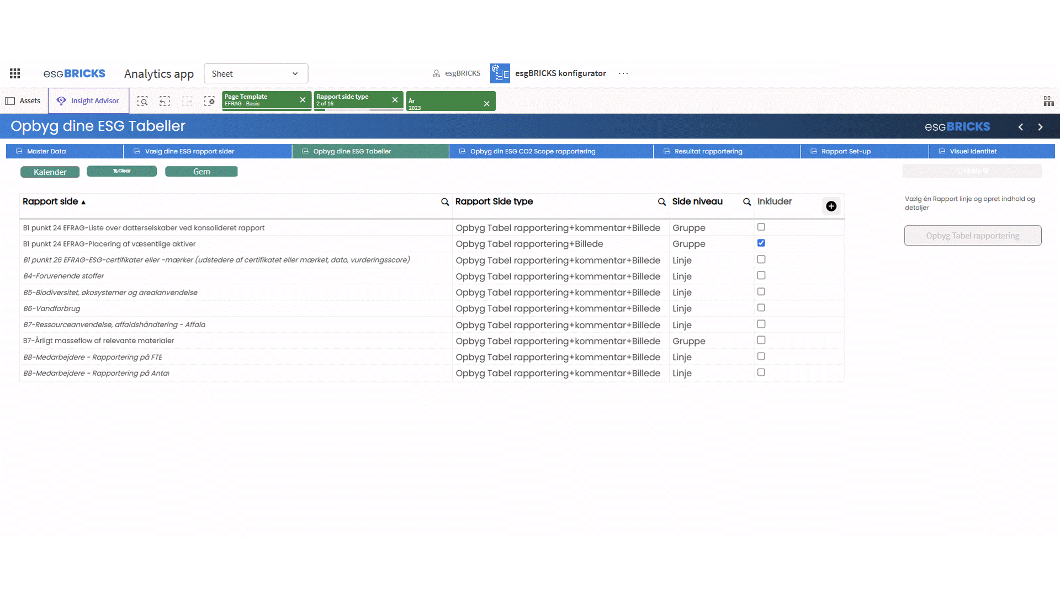Screen dimensions: 1060x596
Task: Check Inkluder for Liste over datterselskaber row
Action: click(761, 227)
